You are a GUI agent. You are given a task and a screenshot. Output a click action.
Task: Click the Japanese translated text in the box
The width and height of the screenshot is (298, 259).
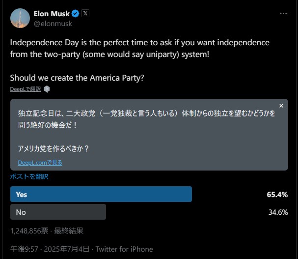point(146,118)
